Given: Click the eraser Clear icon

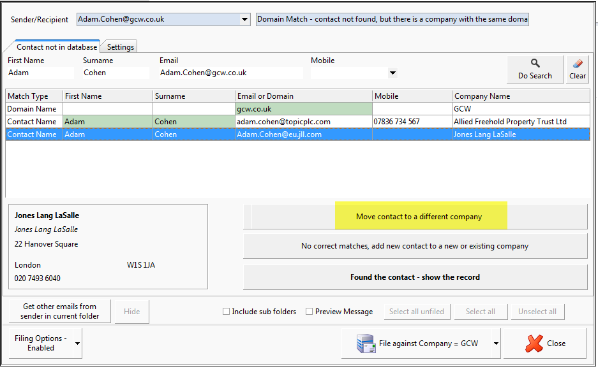Looking at the screenshot, I should [x=578, y=64].
